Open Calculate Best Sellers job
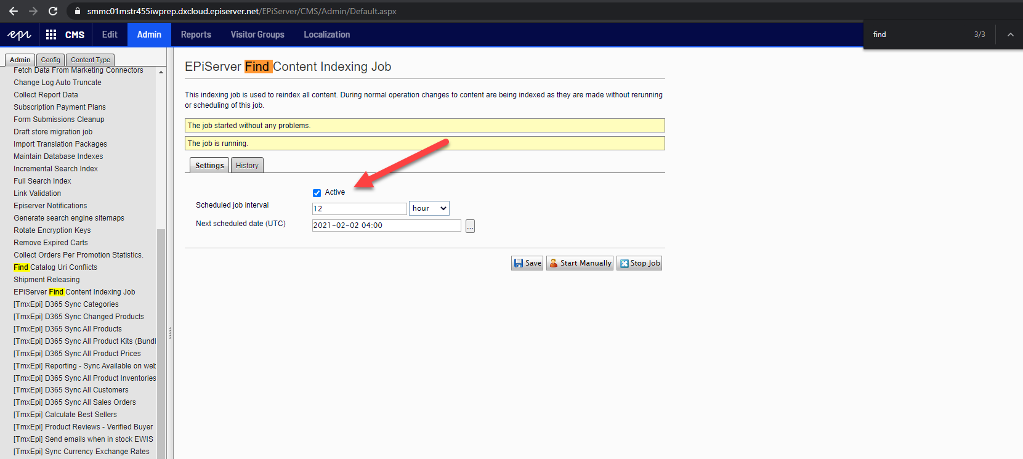The image size is (1023, 459). click(65, 415)
